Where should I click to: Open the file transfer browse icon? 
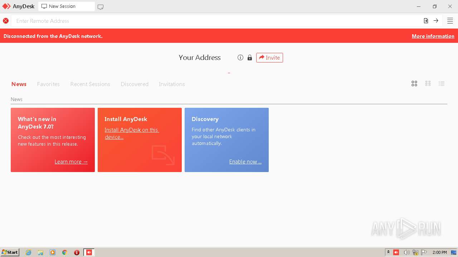coord(426,21)
